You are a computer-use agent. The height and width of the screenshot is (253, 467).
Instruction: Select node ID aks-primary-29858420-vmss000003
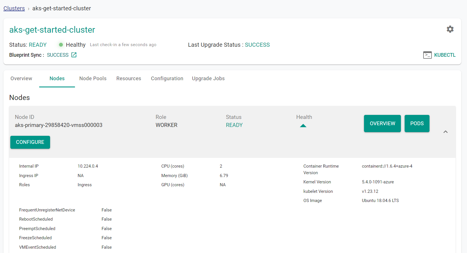point(59,125)
